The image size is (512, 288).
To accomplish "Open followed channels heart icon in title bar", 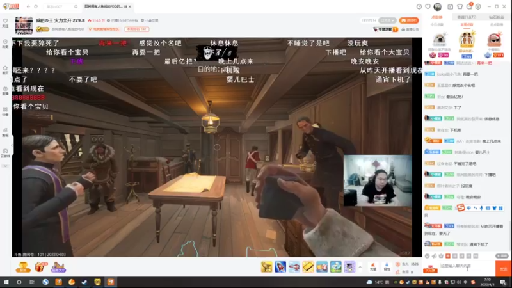I will [428, 6].
